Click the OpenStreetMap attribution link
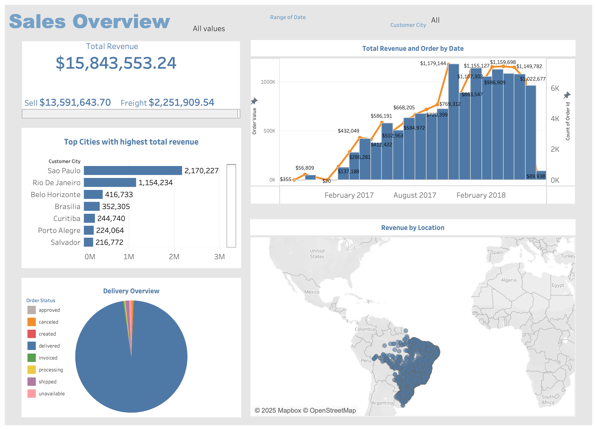 tap(329, 411)
